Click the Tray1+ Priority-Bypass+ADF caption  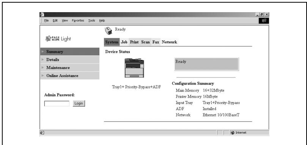[x=137, y=87]
